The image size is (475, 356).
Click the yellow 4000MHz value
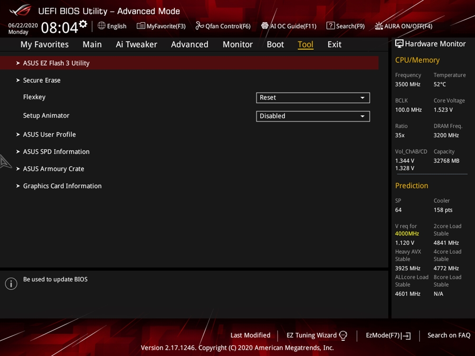tap(407, 234)
